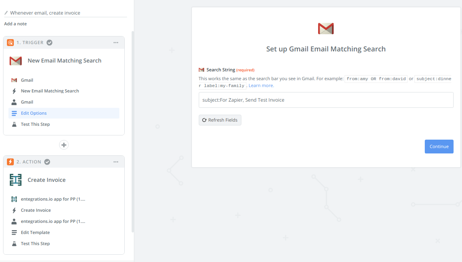This screenshot has width=462, height=262.
Task: Click the person icon beside the entegrations.io account row
Action: coord(14,221)
